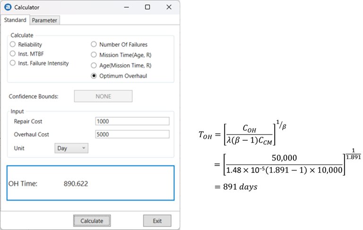Click the NONE confidence bounds button
The image size is (363, 230).
(x=103, y=96)
